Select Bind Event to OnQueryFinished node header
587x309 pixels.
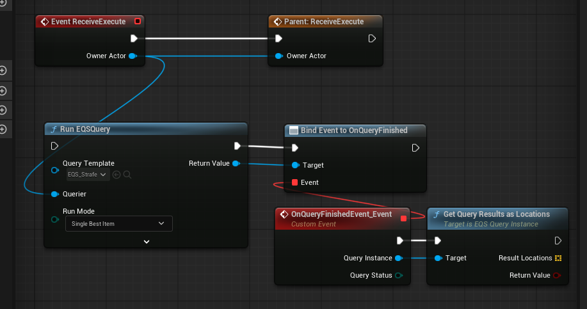coord(355,131)
